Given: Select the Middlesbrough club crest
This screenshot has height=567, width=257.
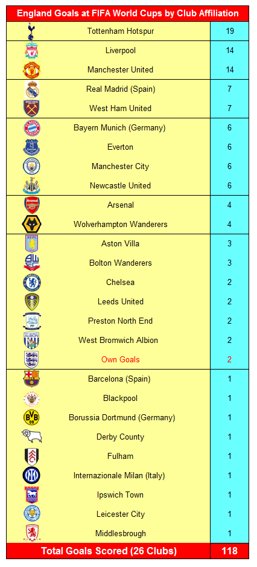Looking at the screenshot, I should [x=31, y=533].
